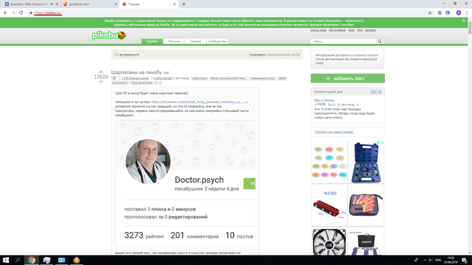
Task: Reload the page in Chrome
Action: pyautogui.click(x=21, y=13)
